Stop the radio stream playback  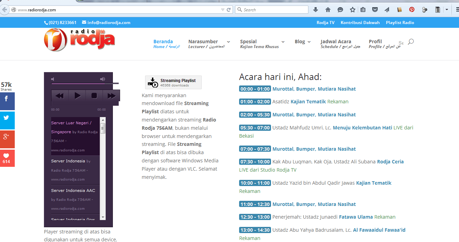tap(94, 96)
